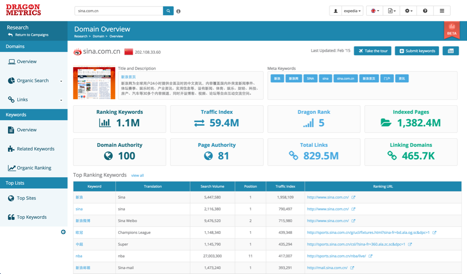Open the settings gear dropdown
This screenshot has width=467, height=274.
409,11
